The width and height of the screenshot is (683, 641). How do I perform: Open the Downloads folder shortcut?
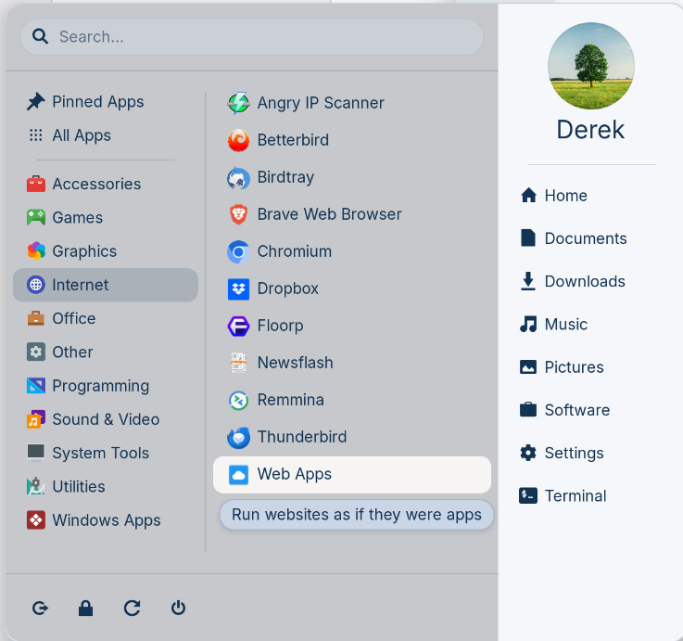click(x=584, y=281)
